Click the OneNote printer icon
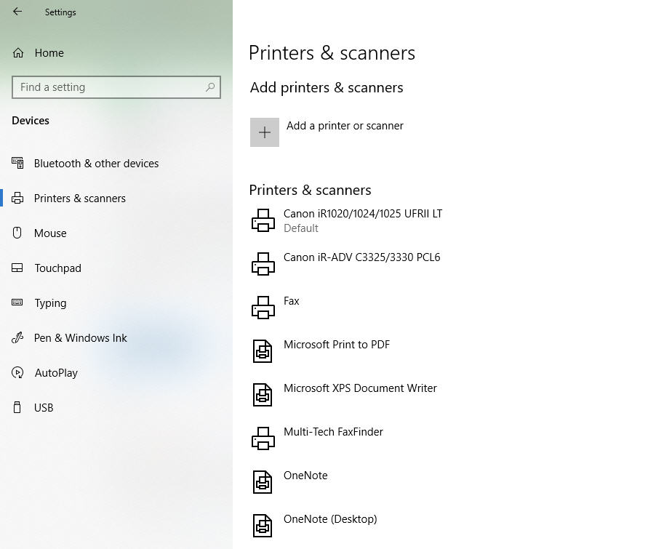656x549 pixels. [x=263, y=482]
